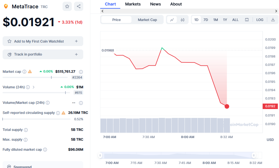Screen dimensions: 279x168
Task: Click the Sponsored section icon
Action: click(x=9, y=167)
